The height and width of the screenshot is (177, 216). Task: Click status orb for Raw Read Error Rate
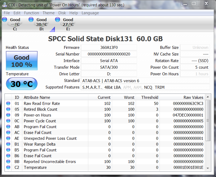click(8, 104)
